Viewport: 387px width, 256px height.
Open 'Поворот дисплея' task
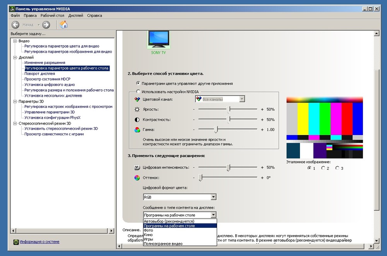click(39, 73)
